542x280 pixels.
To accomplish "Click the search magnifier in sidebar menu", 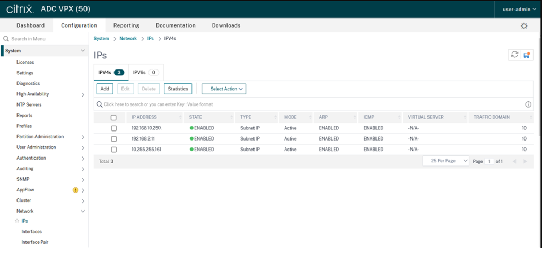I will pos(6,39).
